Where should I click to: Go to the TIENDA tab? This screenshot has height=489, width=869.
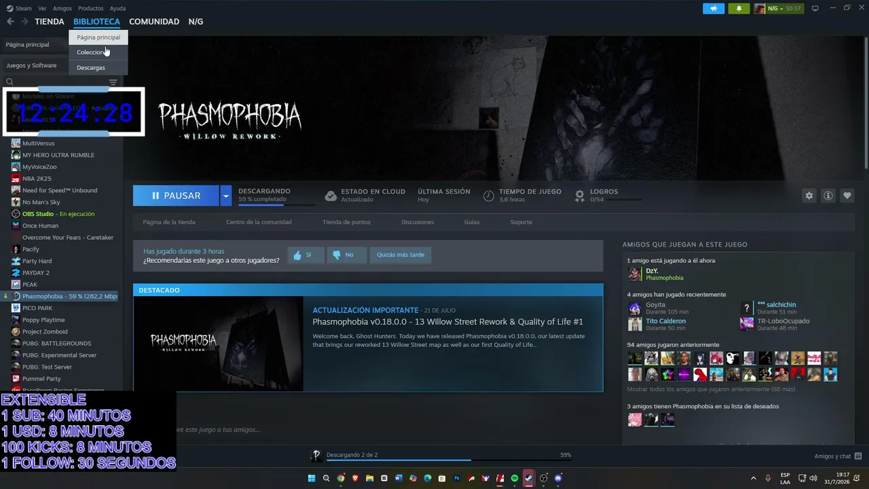(50, 22)
